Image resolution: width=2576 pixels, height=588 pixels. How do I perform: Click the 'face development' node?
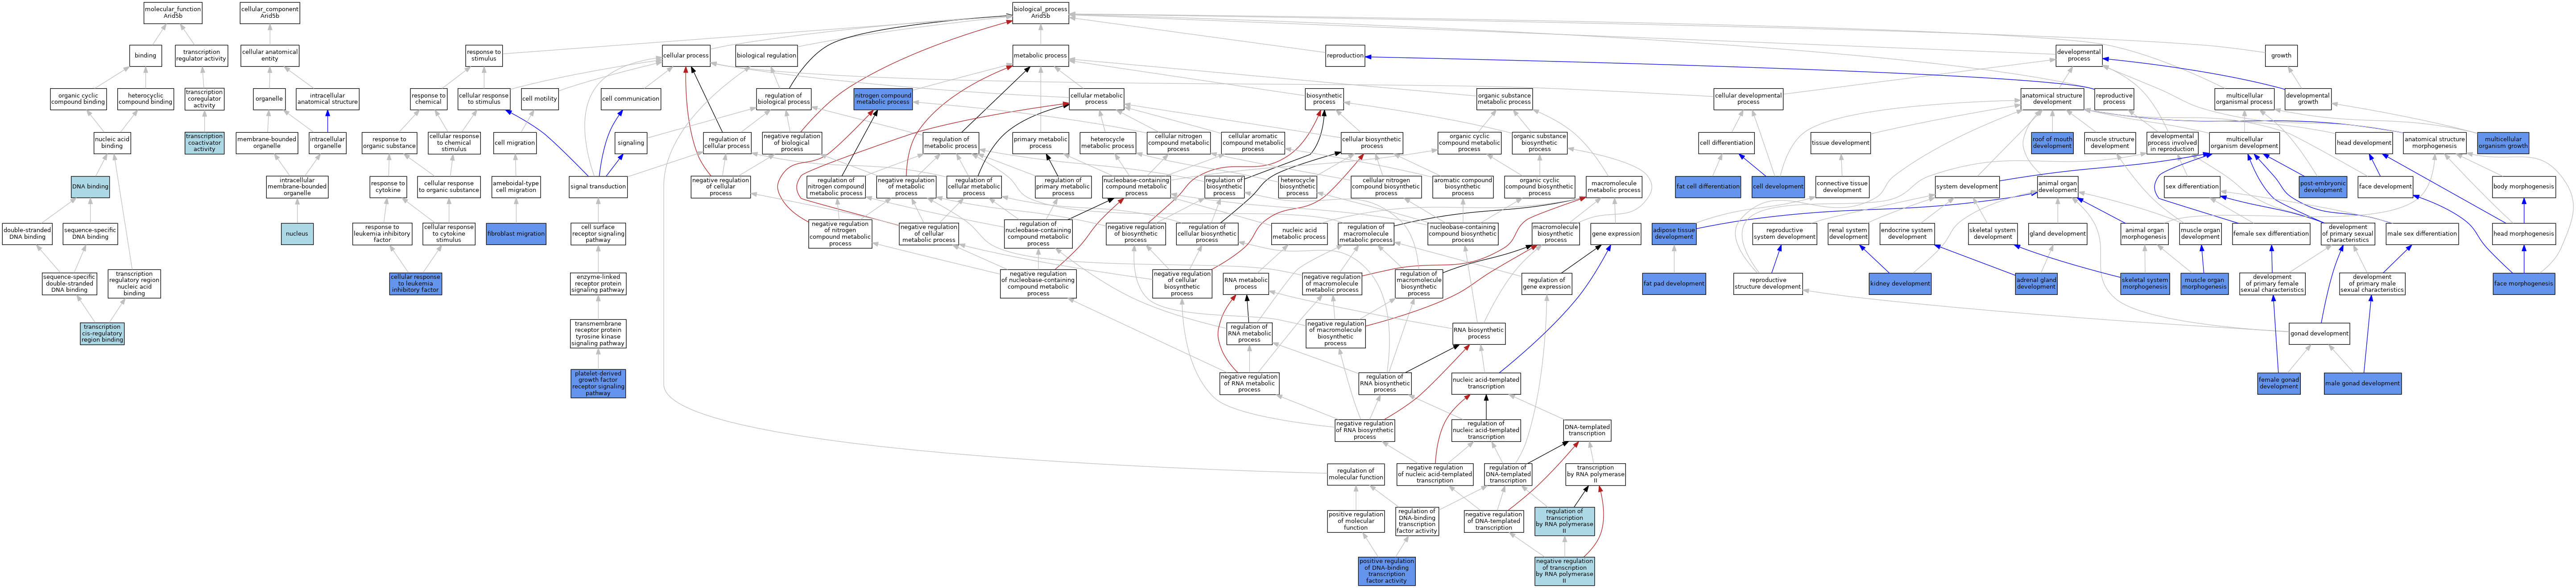point(2385,187)
